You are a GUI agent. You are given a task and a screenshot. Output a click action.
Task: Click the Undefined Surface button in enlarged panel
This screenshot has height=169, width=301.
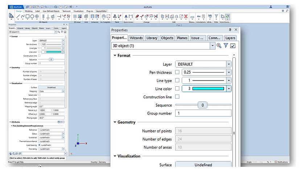(x=203, y=165)
